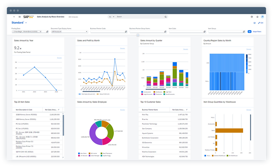
Task: Click the search magnifier icon
Action: coord(165,17)
